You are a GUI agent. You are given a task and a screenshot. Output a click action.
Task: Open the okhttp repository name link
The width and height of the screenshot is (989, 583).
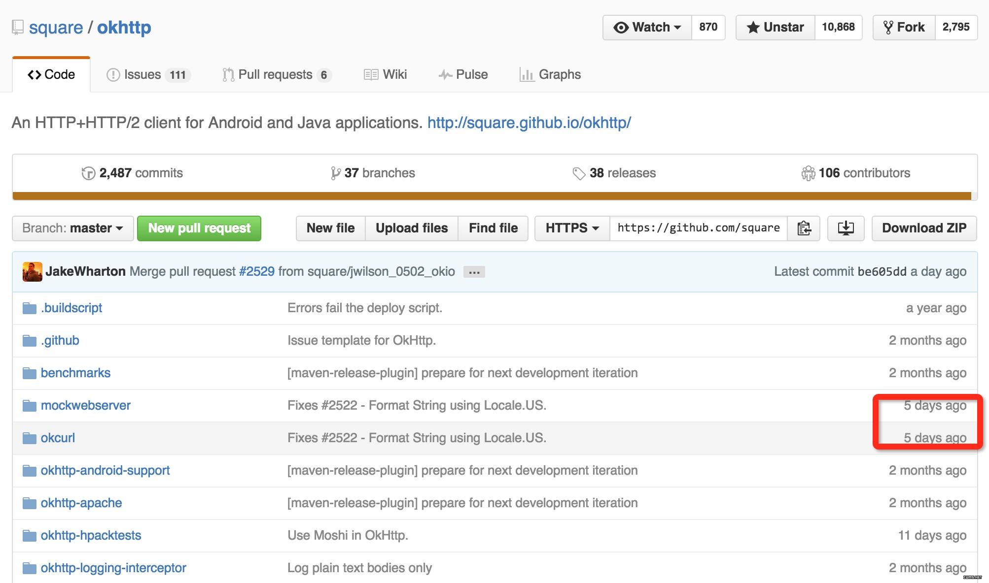click(x=124, y=28)
